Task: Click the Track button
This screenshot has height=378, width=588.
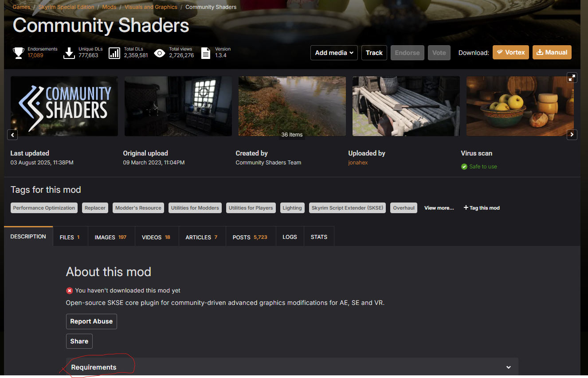Action: (x=374, y=53)
